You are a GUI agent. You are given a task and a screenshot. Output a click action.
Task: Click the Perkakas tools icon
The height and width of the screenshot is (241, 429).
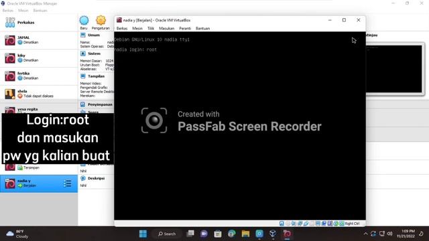(x=10, y=22)
